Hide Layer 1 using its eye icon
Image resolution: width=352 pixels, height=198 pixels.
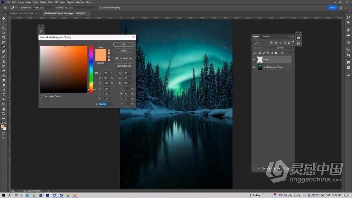pyautogui.click(x=254, y=59)
